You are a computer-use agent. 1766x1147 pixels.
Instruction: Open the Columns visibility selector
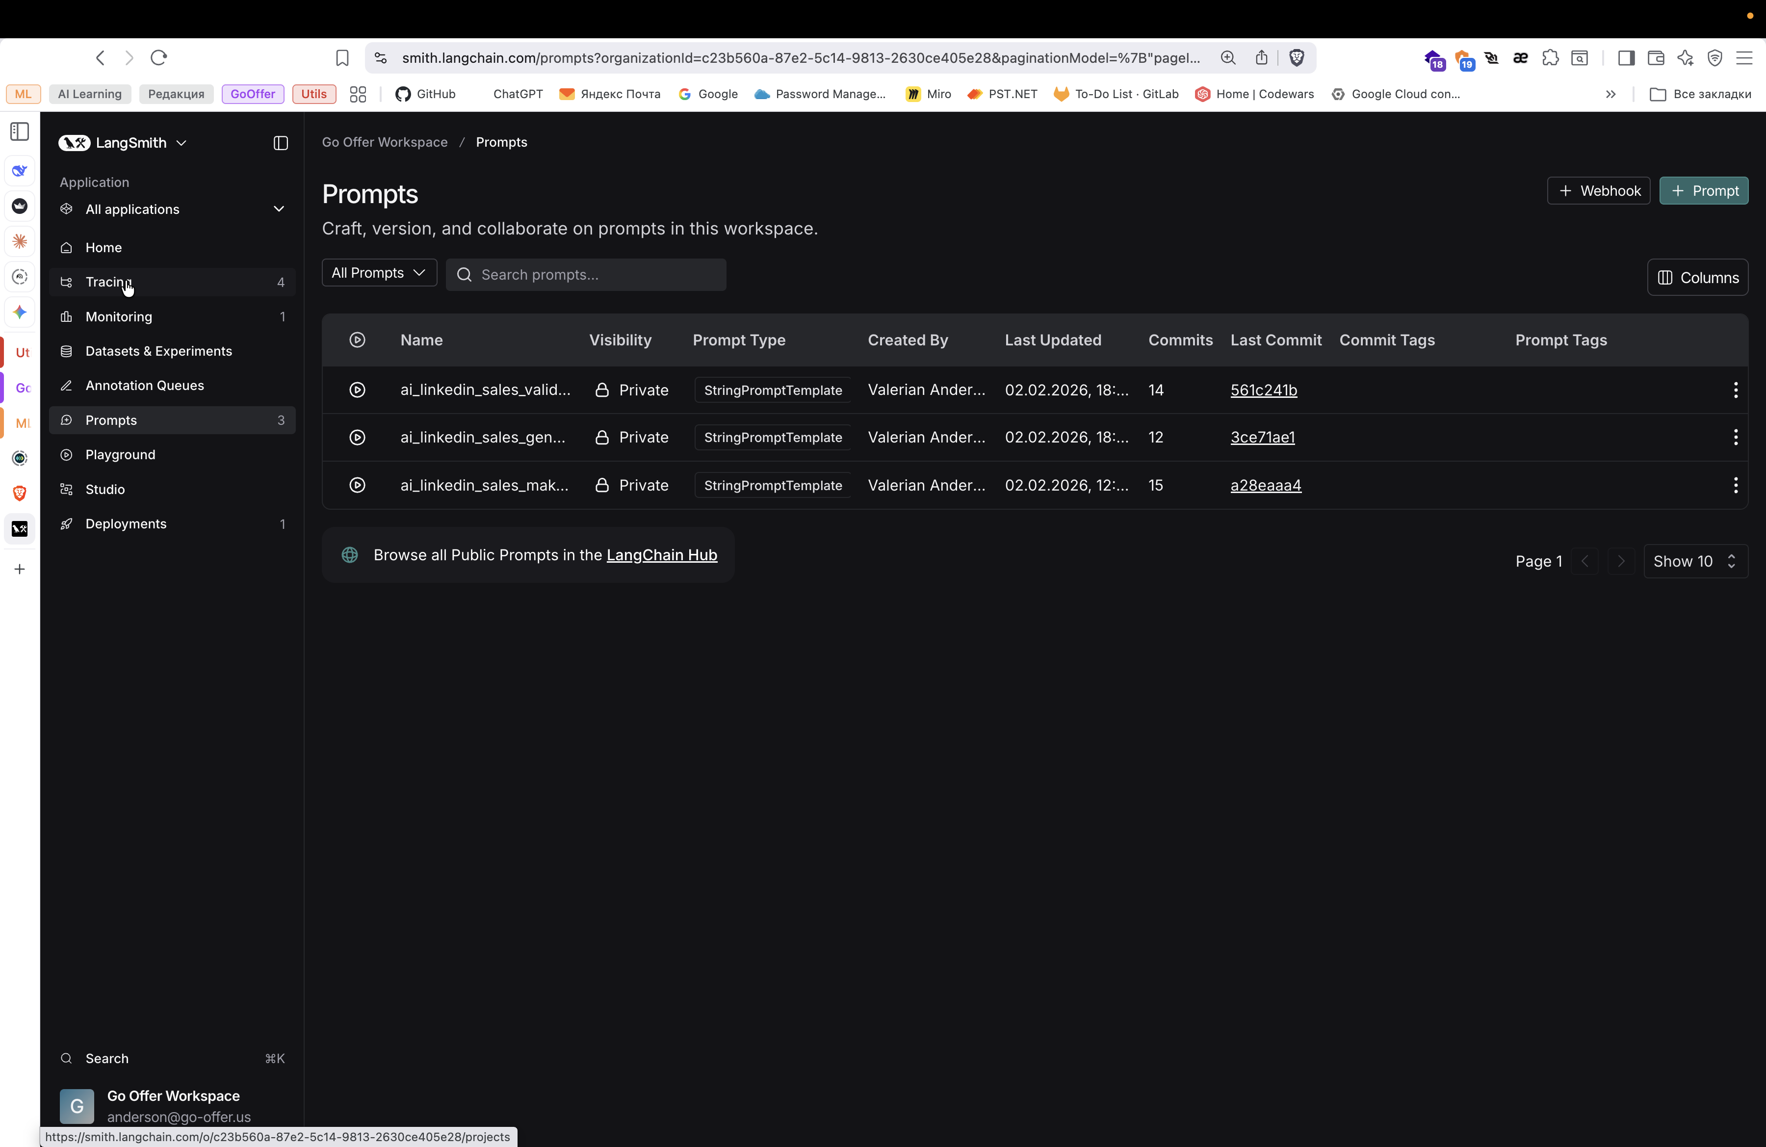[1698, 278]
